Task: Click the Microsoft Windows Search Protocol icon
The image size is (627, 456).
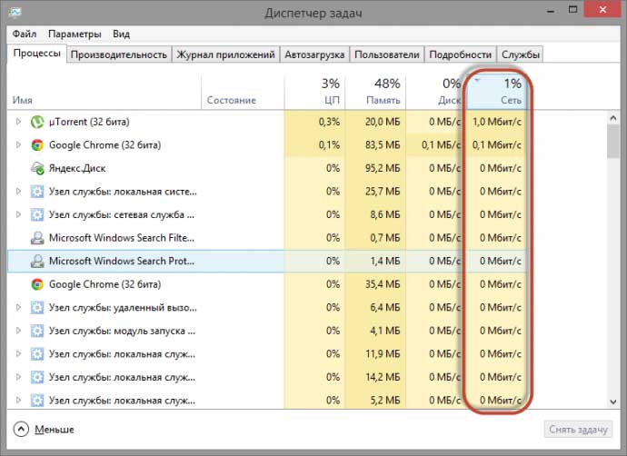Action: (37, 261)
